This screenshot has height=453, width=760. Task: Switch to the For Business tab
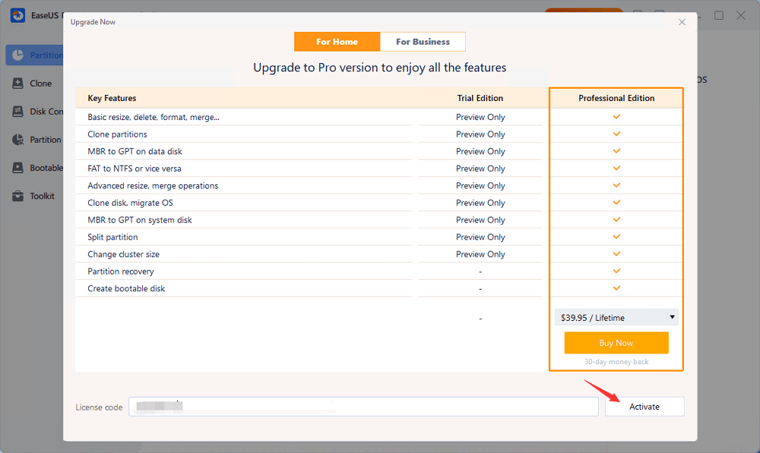(x=423, y=42)
